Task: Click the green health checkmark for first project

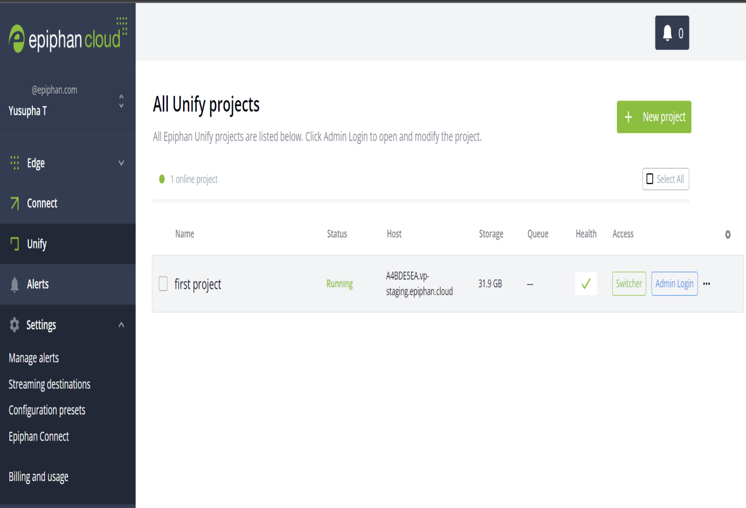Action: point(586,284)
